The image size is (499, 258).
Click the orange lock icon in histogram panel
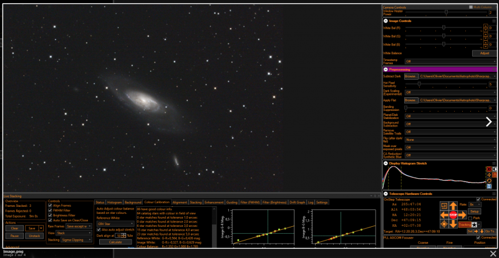[x=495, y=175]
